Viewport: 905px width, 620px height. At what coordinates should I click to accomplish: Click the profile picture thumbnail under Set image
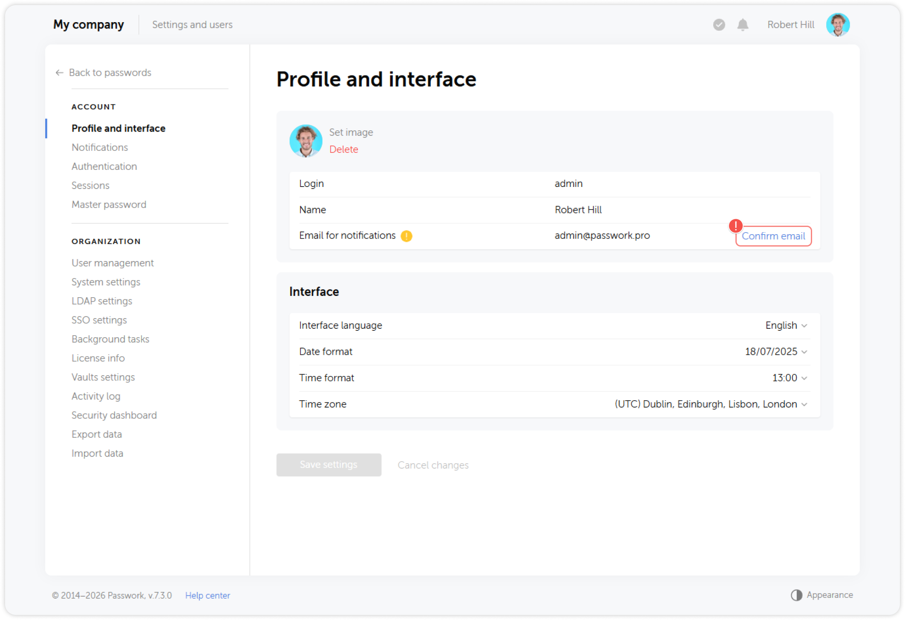[306, 141]
